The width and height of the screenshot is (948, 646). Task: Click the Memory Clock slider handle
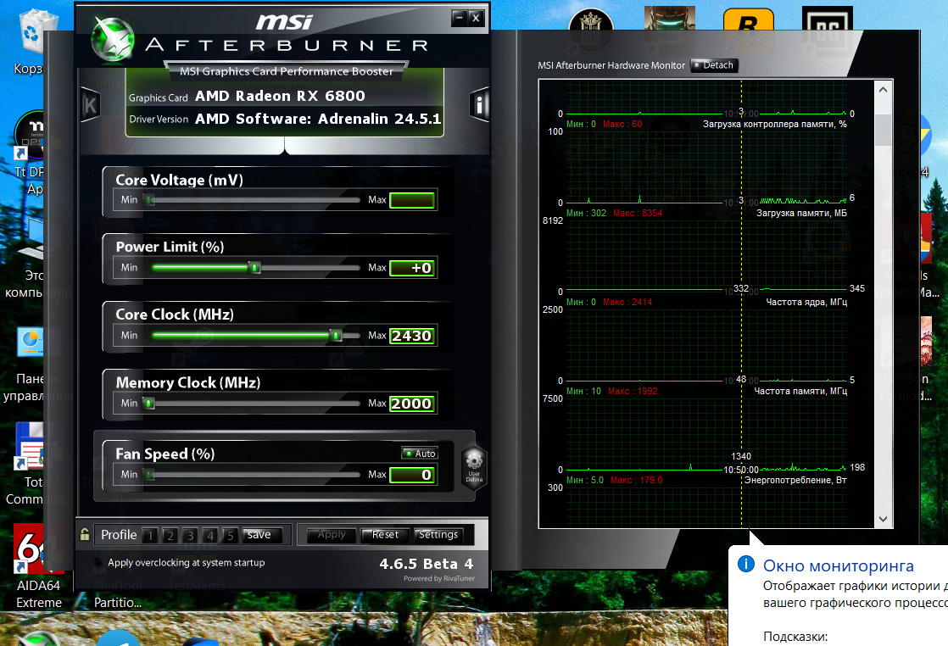click(149, 403)
